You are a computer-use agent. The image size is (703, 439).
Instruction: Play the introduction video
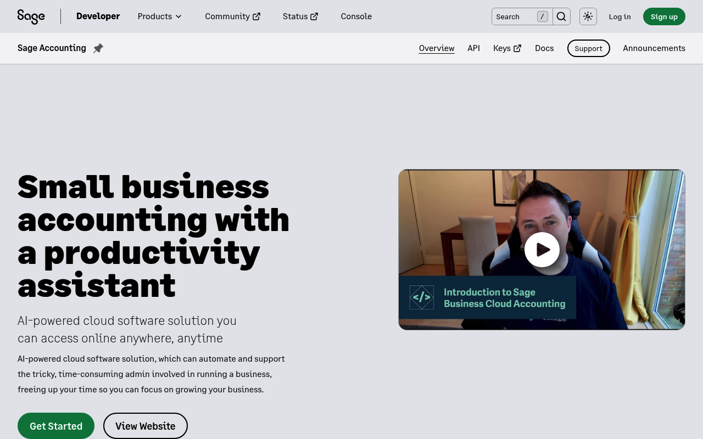pyautogui.click(x=542, y=250)
